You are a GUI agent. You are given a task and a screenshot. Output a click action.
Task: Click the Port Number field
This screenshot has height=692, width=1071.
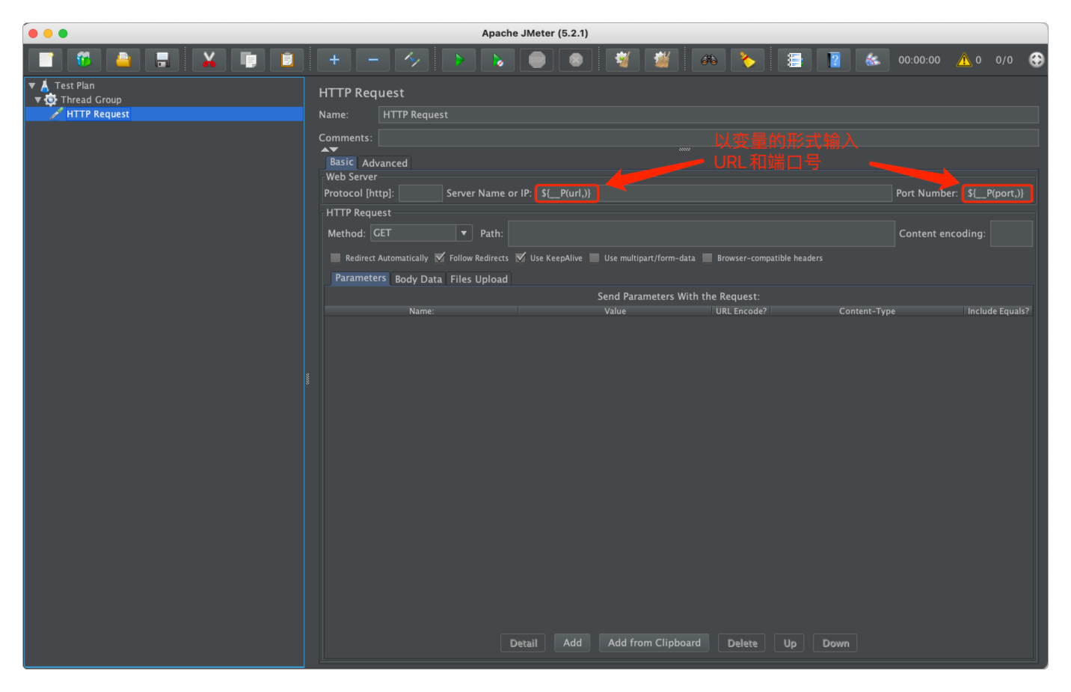(x=997, y=193)
